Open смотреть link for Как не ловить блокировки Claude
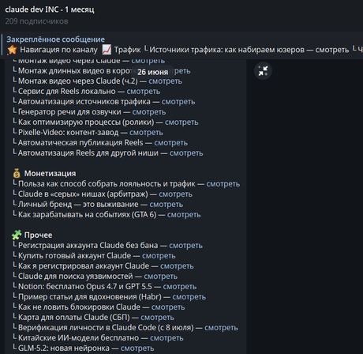363x354 pixels. [x=168, y=307]
